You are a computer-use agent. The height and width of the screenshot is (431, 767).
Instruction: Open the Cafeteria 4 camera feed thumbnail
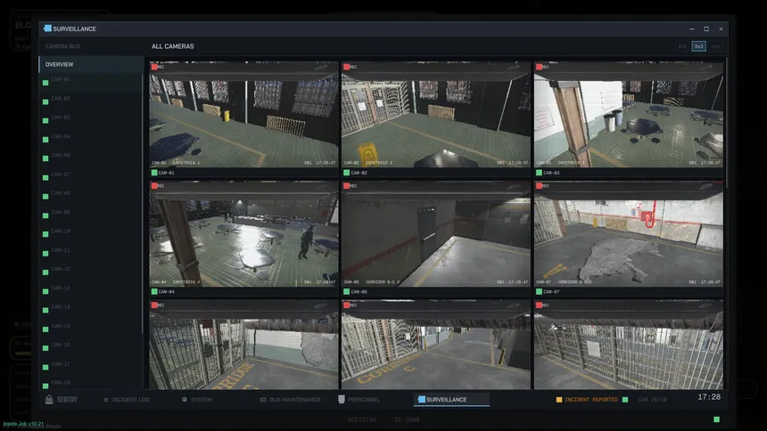click(x=243, y=234)
